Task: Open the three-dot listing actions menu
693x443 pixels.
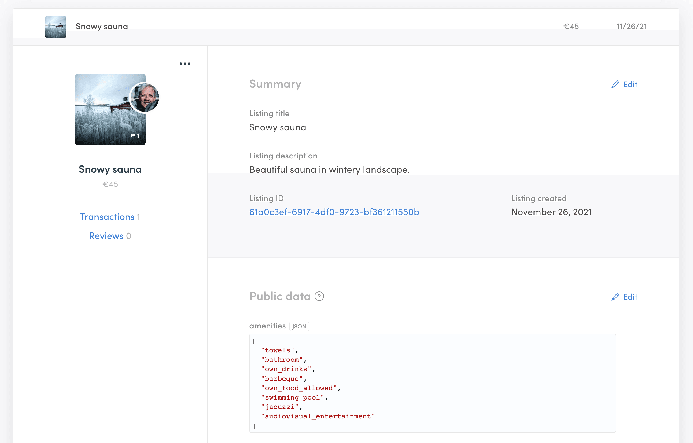Action: [185, 64]
